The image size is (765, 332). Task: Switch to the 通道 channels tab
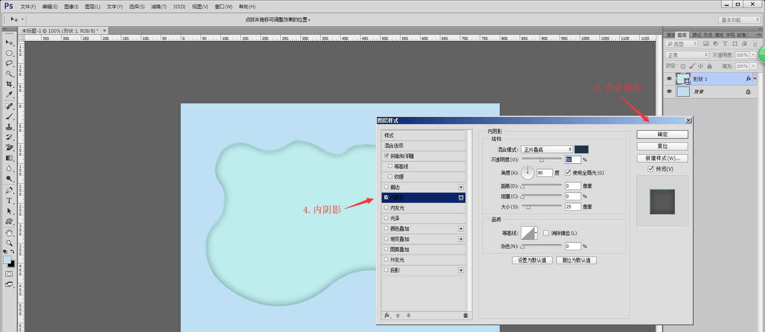[671, 35]
